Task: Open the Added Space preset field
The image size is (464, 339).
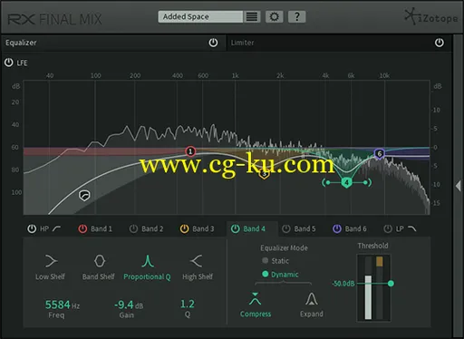Action: 200,16
